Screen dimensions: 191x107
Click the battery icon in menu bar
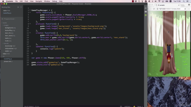click(x=167, y=1)
